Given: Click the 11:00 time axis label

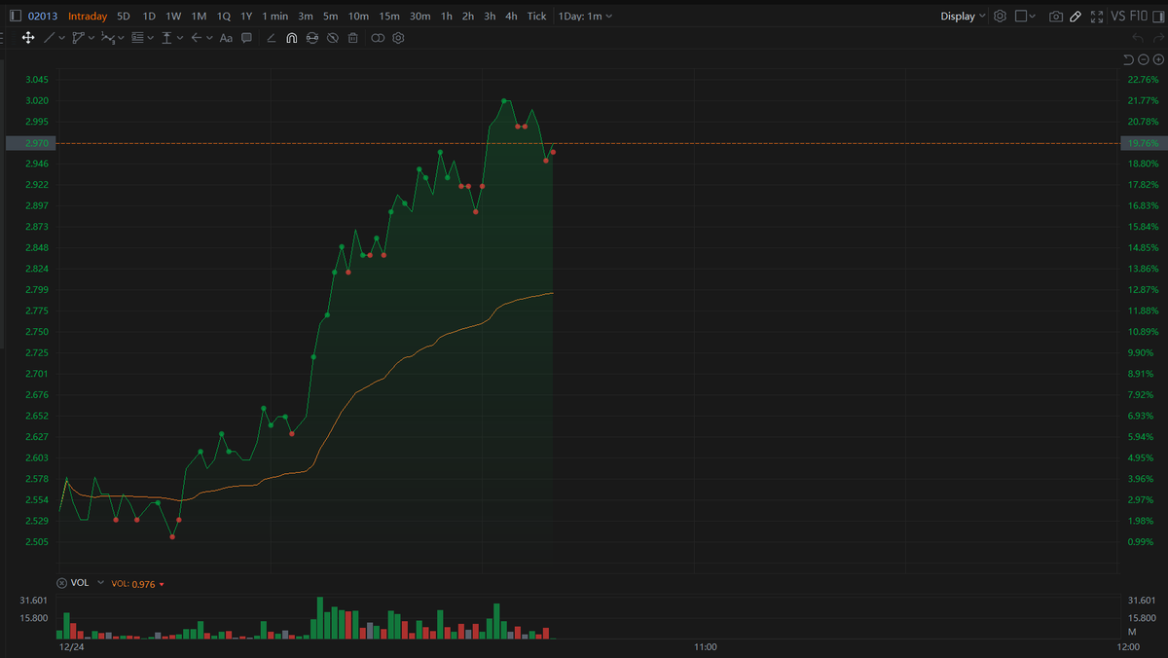Looking at the screenshot, I should click(706, 646).
